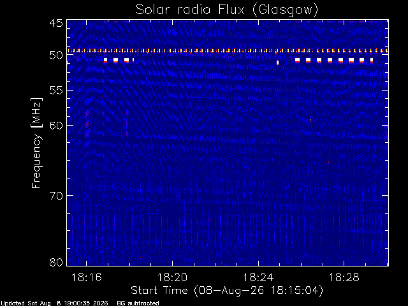Click the 45 MHz frequency tick label
The width and height of the screenshot is (408, 306).
(x=56, y=24)
